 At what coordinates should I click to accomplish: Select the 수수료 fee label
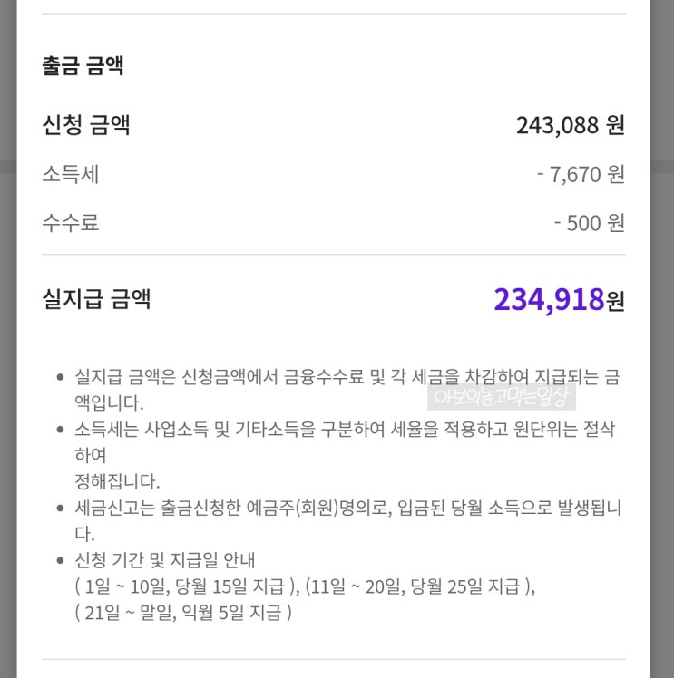pyautogui.click(x=70, y=223)
